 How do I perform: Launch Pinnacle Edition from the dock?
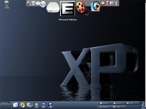[x=68, y=9]
